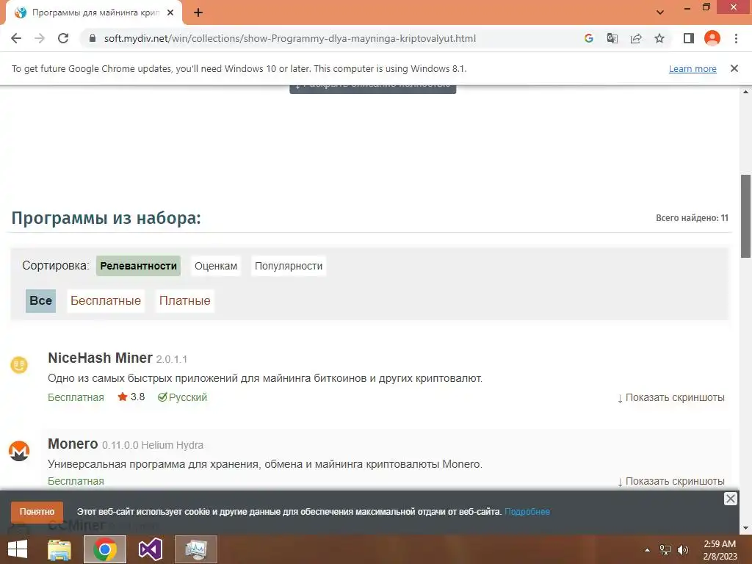The height and width of the screenshot is (564, 752).
Task: Click the forward navigation arrow
Action: 40,38
